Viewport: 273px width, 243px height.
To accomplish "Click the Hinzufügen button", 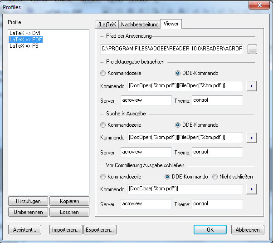I will click(28, 201).
